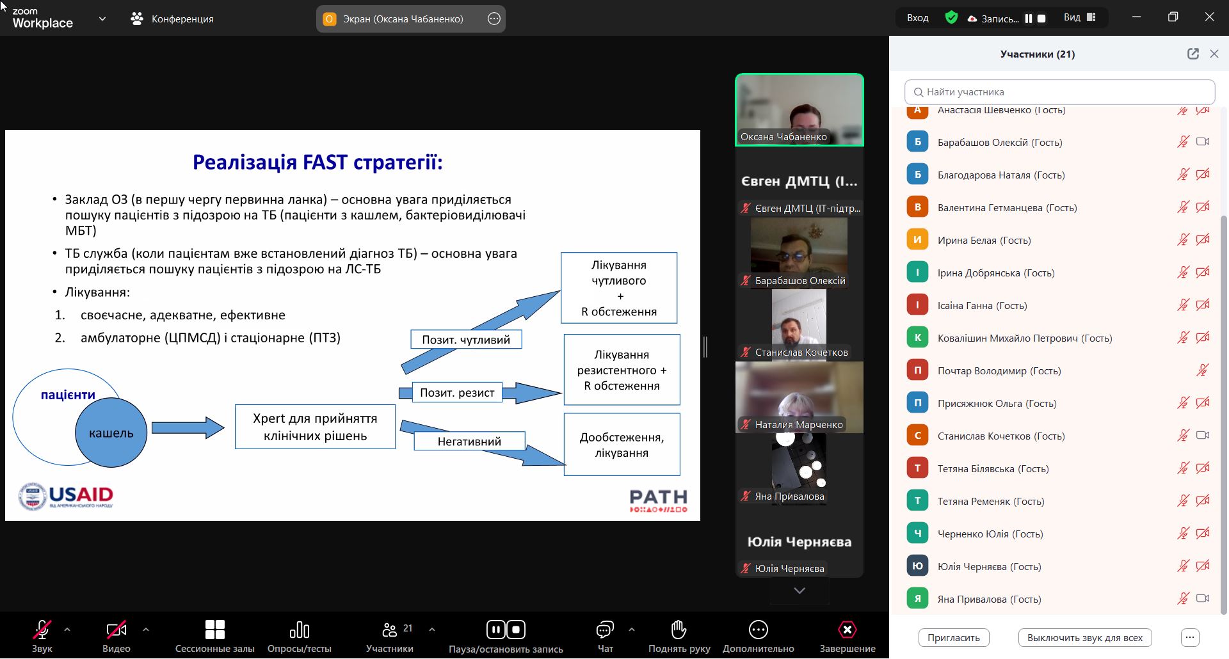Click the Пригласить button
1229x659 pixels.
click(953, 637)
